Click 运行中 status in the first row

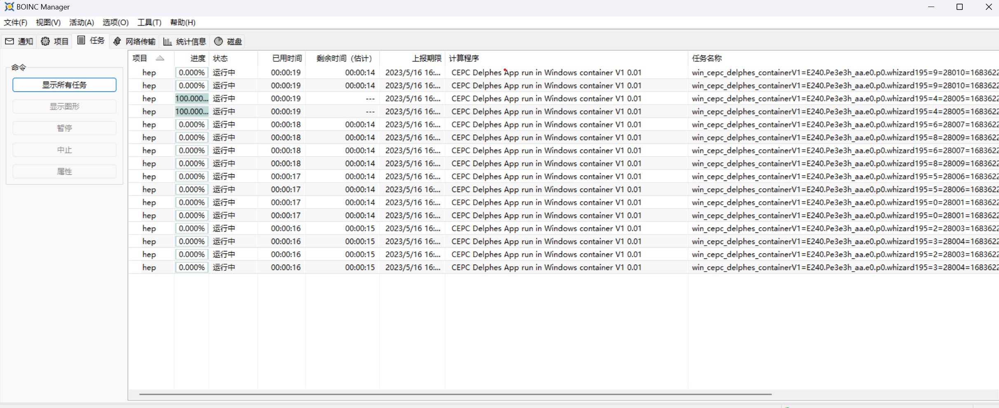(224, 73)
